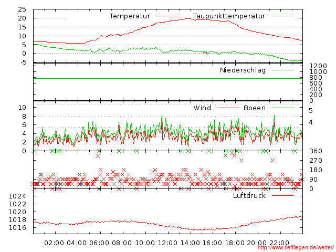Click the 1024 pressure axis value
The image size is (336, 252).
pos(17,196)
